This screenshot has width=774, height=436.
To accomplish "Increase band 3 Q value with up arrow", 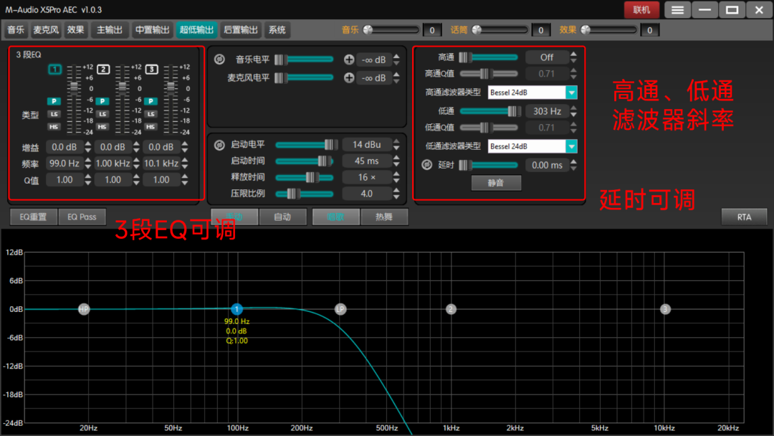I will (x=185, y=176).
